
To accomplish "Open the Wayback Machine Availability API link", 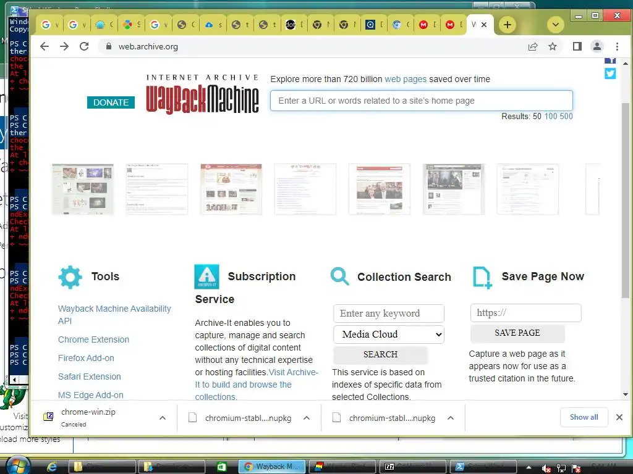I will (x=114, y=315).
